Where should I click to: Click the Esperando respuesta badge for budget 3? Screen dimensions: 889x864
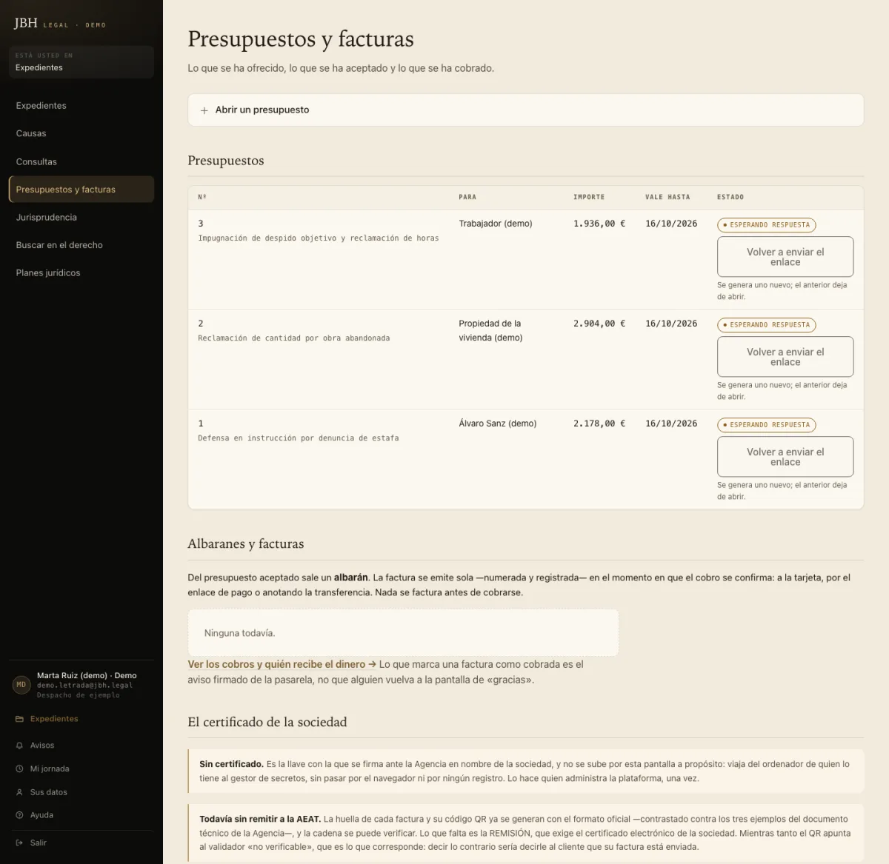pyautogui.click(x=766, y=225)
